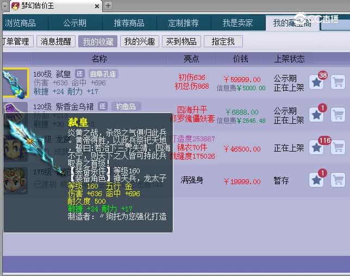Select the 我的藏宝阁 tab
This screenshot has height=276, width=350.
point(292,23)
